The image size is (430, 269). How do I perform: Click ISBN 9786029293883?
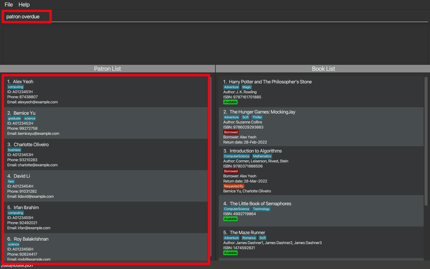(x=243, y=127)
